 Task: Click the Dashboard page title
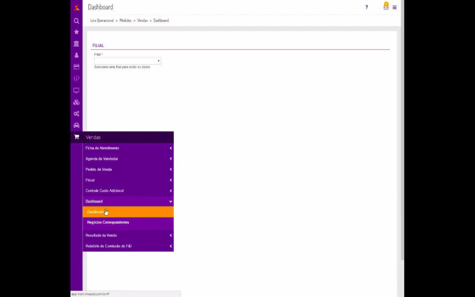(100, 7)
